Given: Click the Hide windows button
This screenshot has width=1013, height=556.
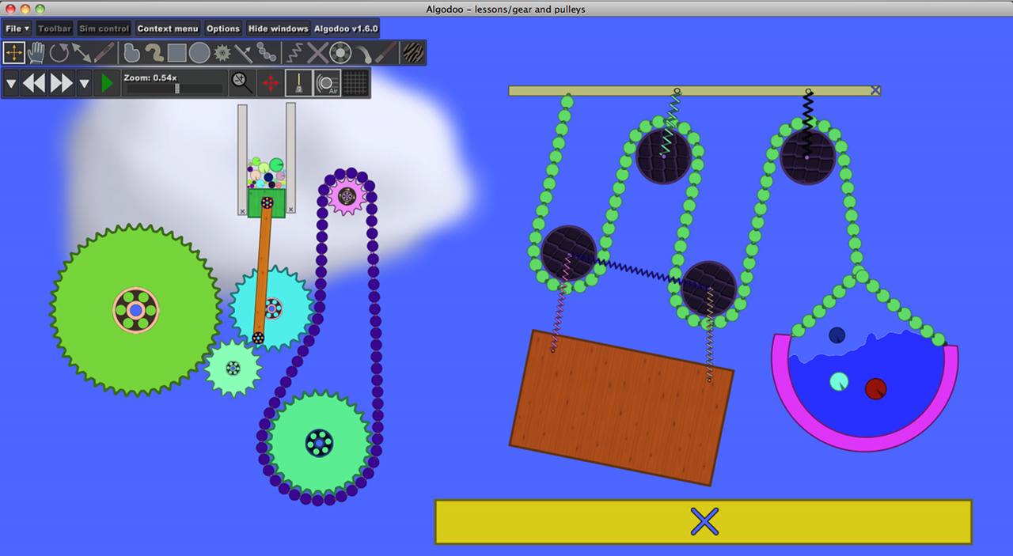Looking at the screenshot, I should pyautogui.click(x=278, y=28).
